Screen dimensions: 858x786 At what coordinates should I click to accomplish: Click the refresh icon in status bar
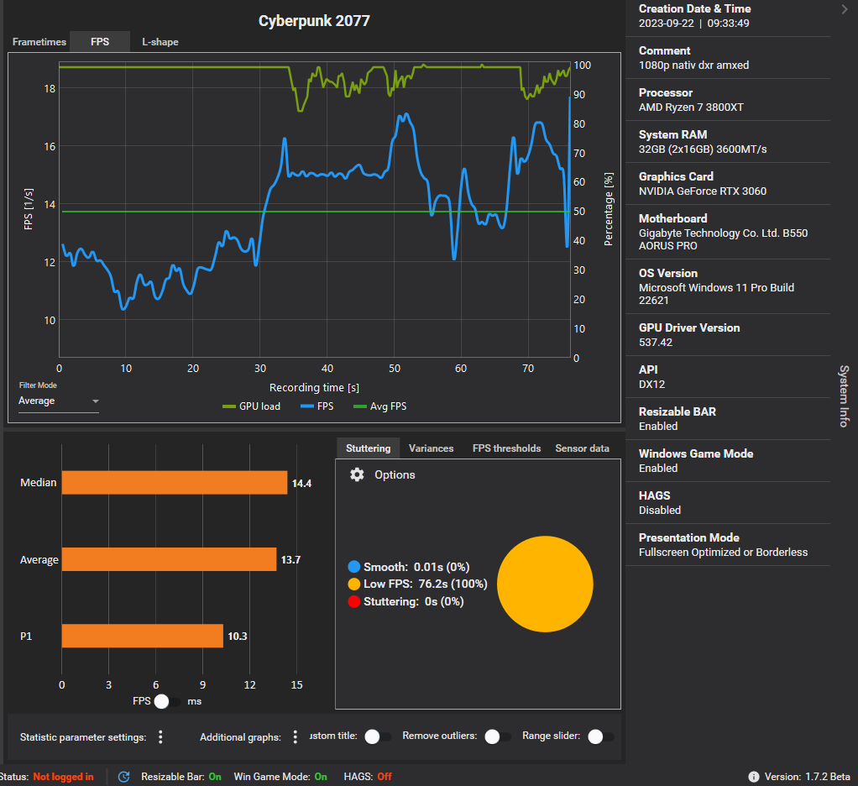pos(123,777)
